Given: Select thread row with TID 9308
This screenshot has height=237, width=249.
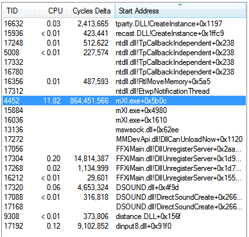Looking at the screenshot, I should click(x=124, y=216).
